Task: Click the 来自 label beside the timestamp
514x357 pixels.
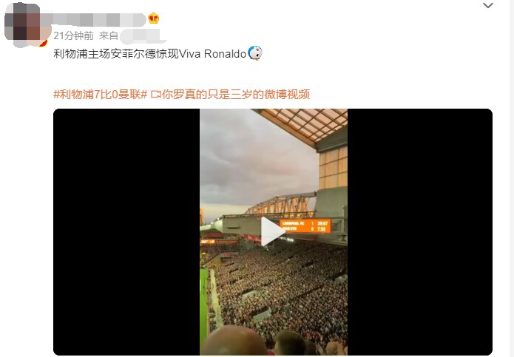Action: point(108,35)
